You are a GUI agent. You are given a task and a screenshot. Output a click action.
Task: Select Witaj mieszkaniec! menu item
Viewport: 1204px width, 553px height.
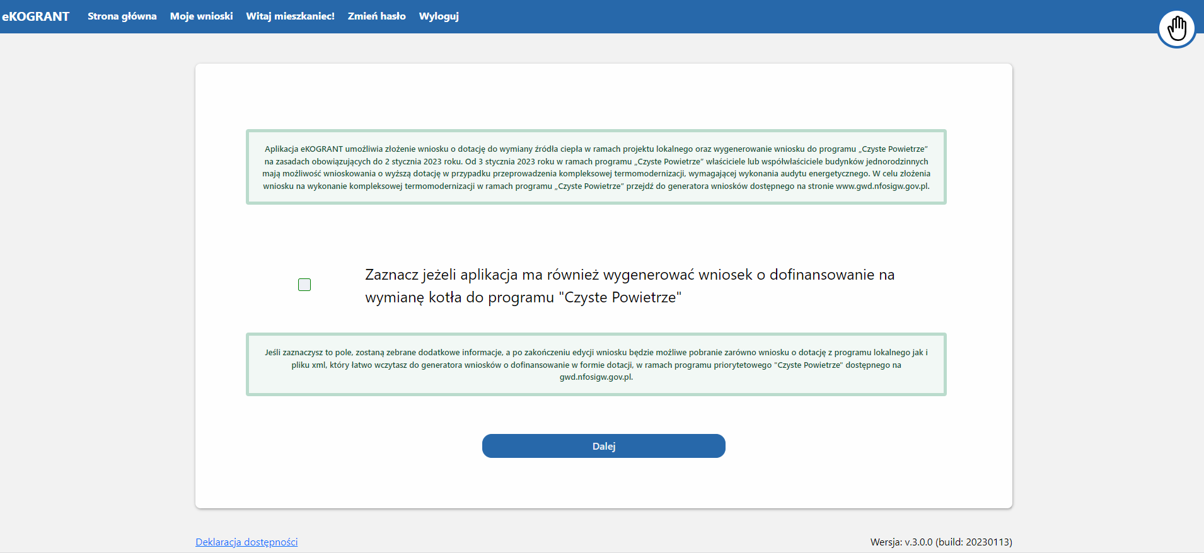tap(291, 16)
